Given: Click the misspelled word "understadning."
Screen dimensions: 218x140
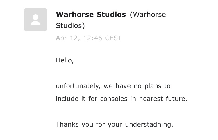Looking at the screenshot, I should [x=149, y=125].
